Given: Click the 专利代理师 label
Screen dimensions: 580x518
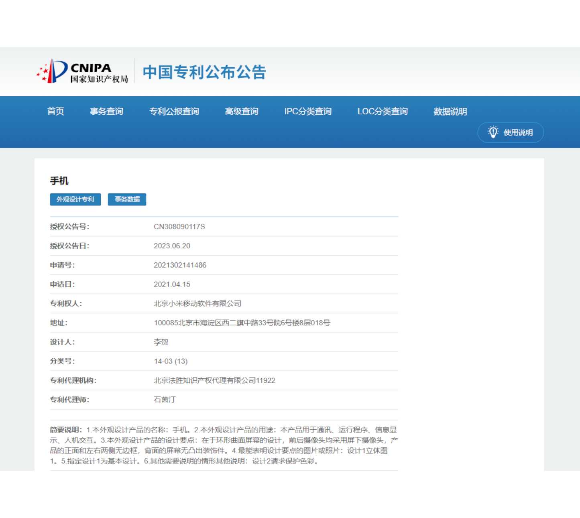Looking at the screenshot, I should point(69,400).
